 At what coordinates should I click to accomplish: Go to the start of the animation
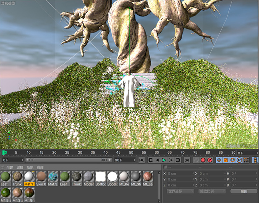point(142,160)
